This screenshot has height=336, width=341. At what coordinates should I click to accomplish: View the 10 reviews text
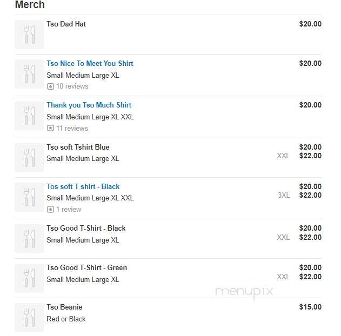pyautogui.click(x=72, y=86)
